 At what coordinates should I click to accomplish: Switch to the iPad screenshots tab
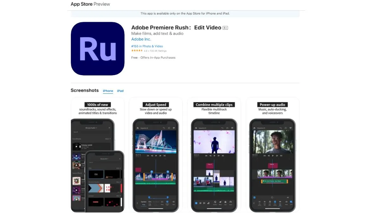click(120, 91)
